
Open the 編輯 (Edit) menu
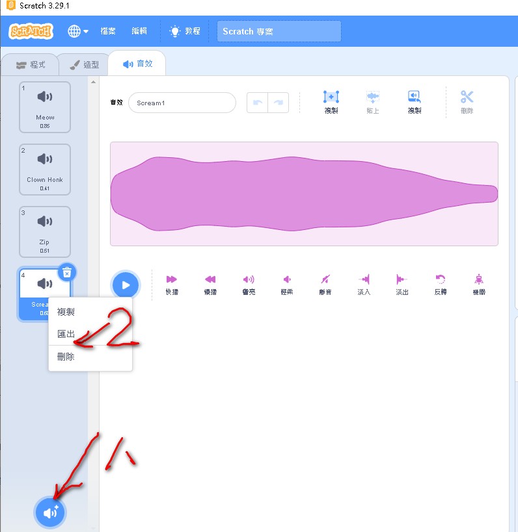click(139, 31)
